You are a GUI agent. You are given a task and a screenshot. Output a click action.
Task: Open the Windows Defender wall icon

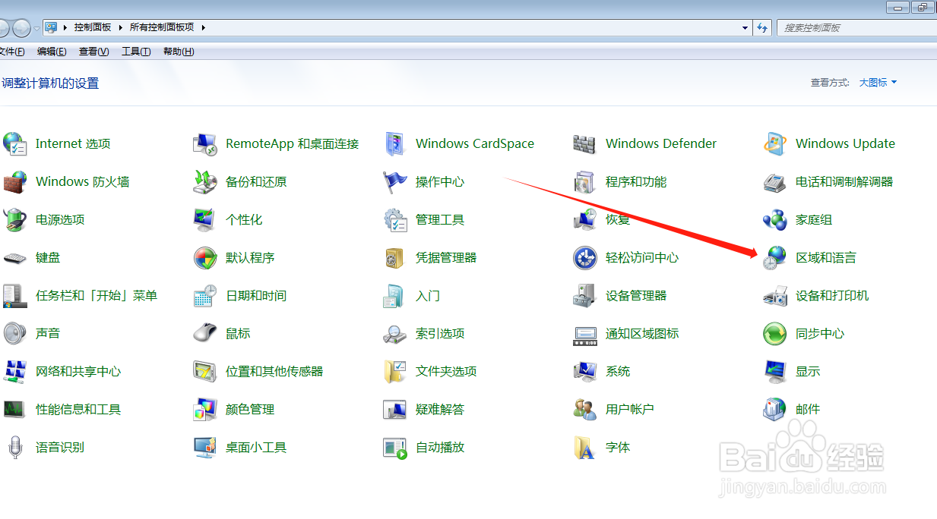coord(585,143)
